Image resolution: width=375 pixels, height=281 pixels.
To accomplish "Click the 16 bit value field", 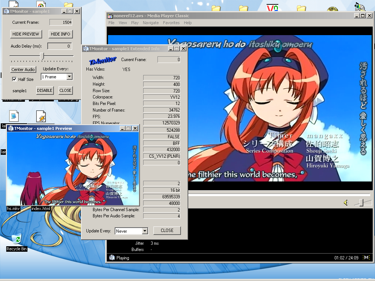I will [x=161, y=190].
